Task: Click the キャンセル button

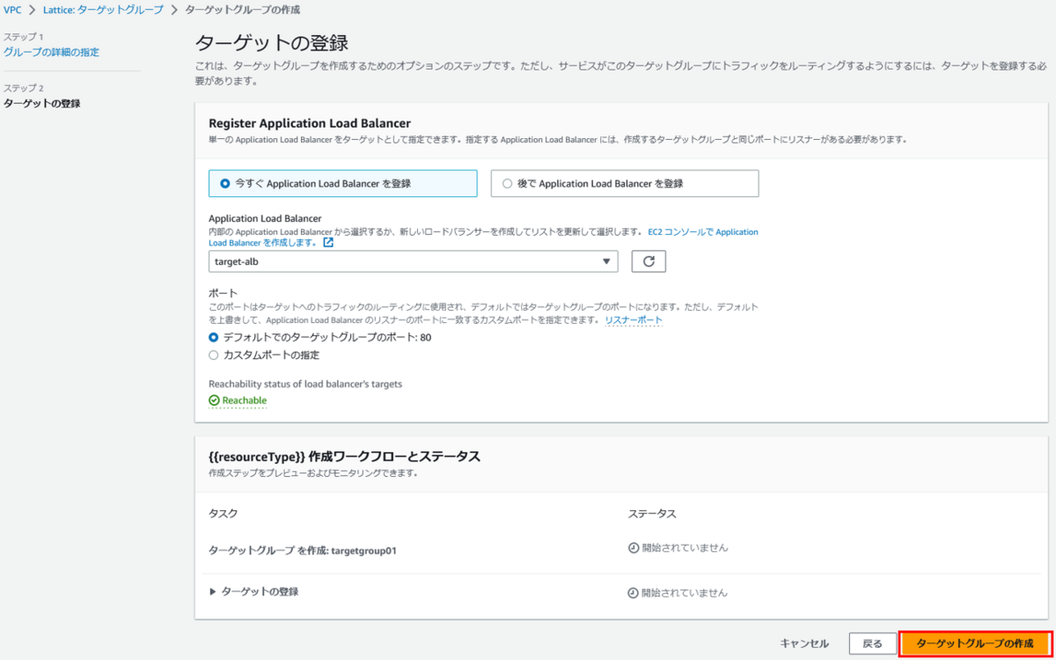Action: 804,643
